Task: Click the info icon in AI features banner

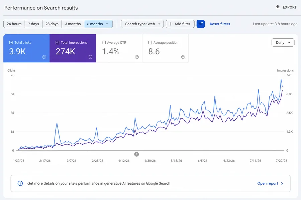Action: 20,183
